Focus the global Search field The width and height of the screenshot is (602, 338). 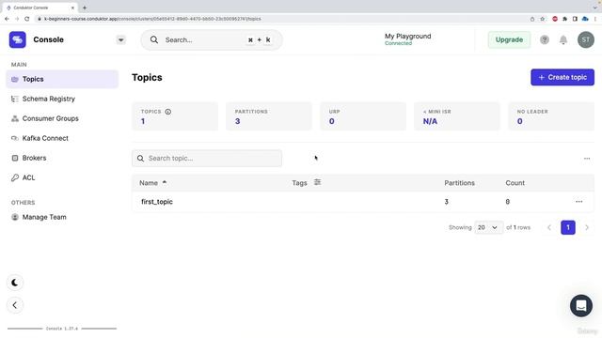click(x=212, y=39)
